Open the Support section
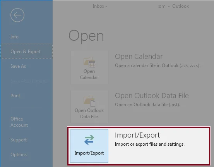The width and height of the screenshot is (214, 167). (x=19, y=140)
